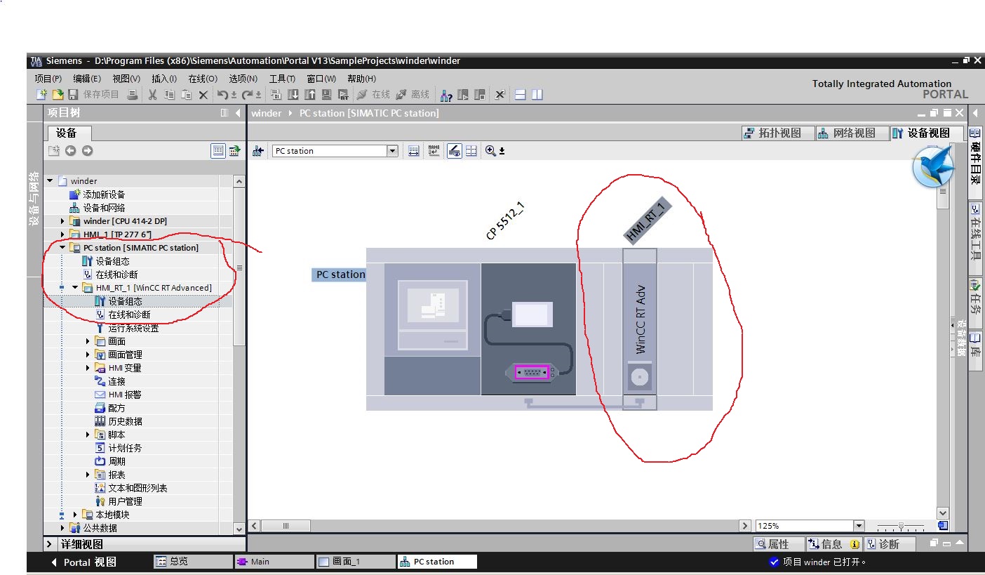The width and height of the screenshot is (985, 575).
Task: Toggle show page break grid icon
Action: pos(471,151)
